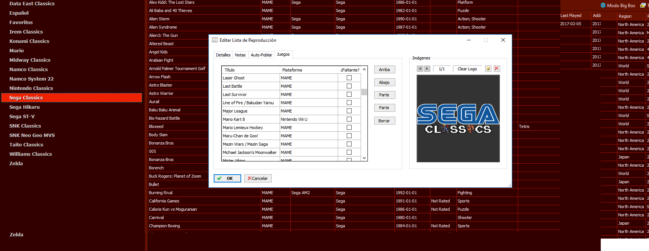Click the Modo Big Box cube icon
The width and height of the screenshot is (649, 251).
603,5
